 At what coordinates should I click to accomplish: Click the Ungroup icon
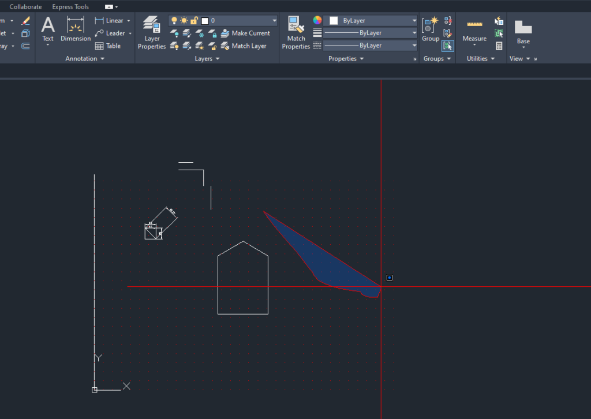click(x=448, y=21)
